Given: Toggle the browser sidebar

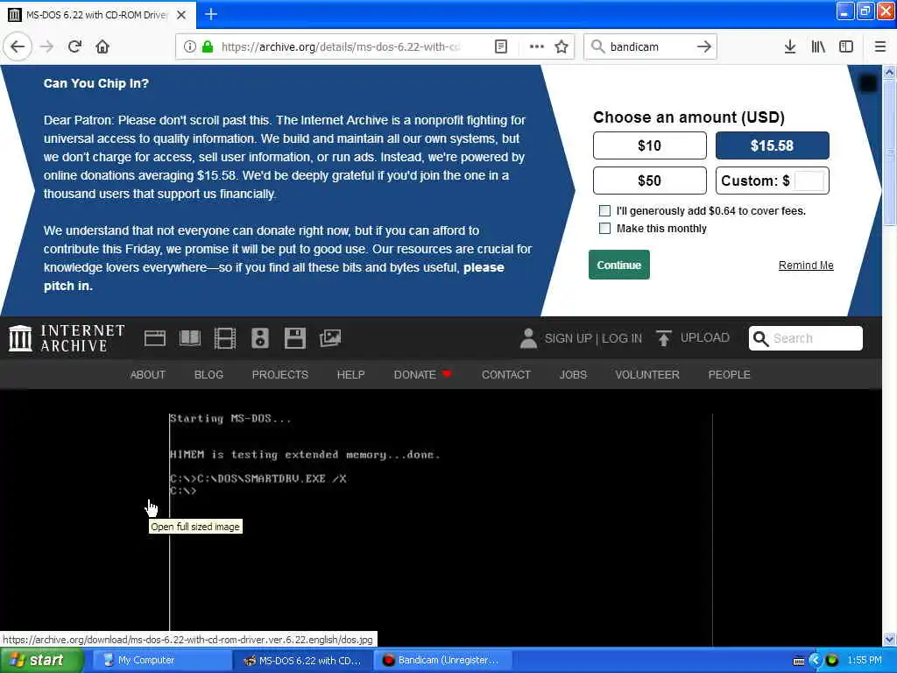Looking at the screenshot, I should coord(846,46).
